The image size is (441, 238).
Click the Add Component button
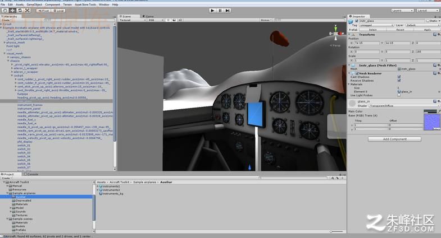394,139
